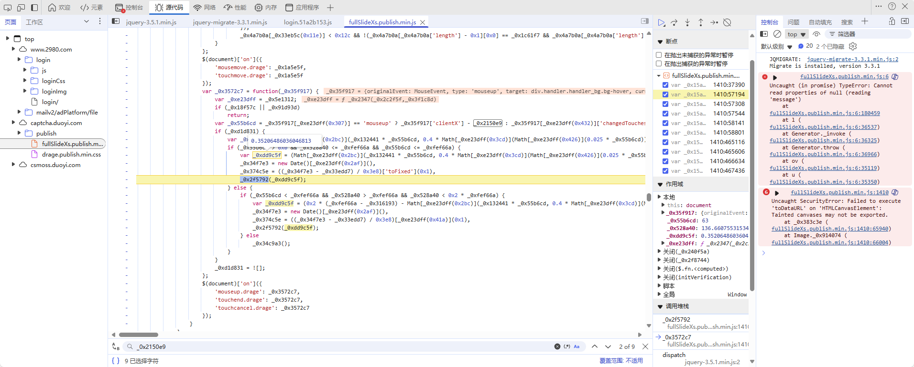The height and width of the screenshot is (367, 914).
Task: Deactivate all breakpoints icon
Action: 727,22
